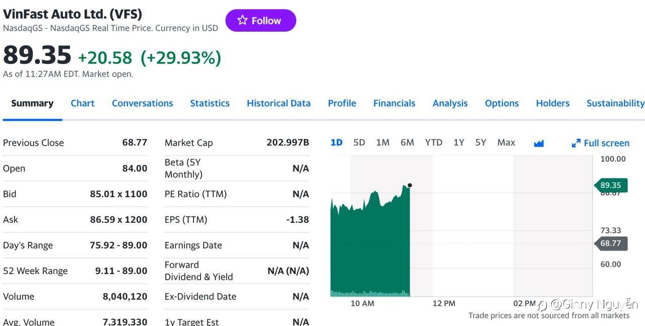Click the Full screen link
Screen dimensions: 645x326
tap(606, 143)
